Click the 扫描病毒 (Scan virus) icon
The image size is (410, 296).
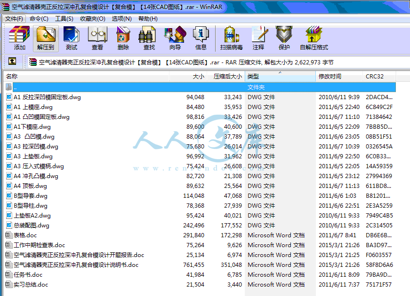pyautogui.click(x=232, y=38)
